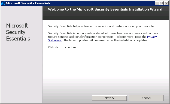Image resolution: width=170 pixels, height=104 pixels.
Task: Click the window title text in the title bar
Action: click(x=28, y=3)
